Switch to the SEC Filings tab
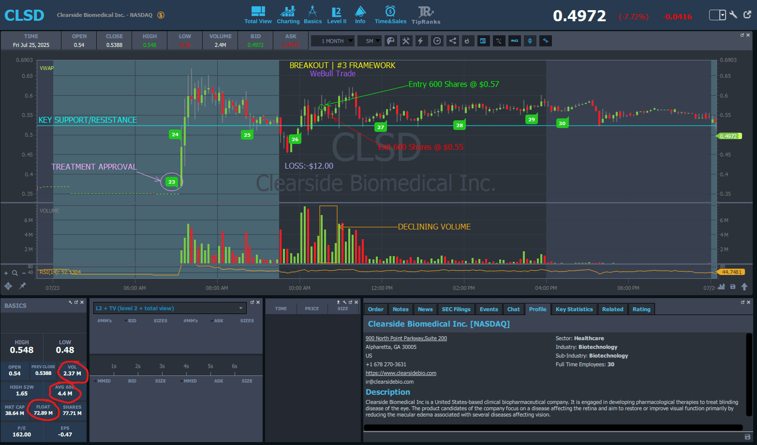 [x=456, y=309]
